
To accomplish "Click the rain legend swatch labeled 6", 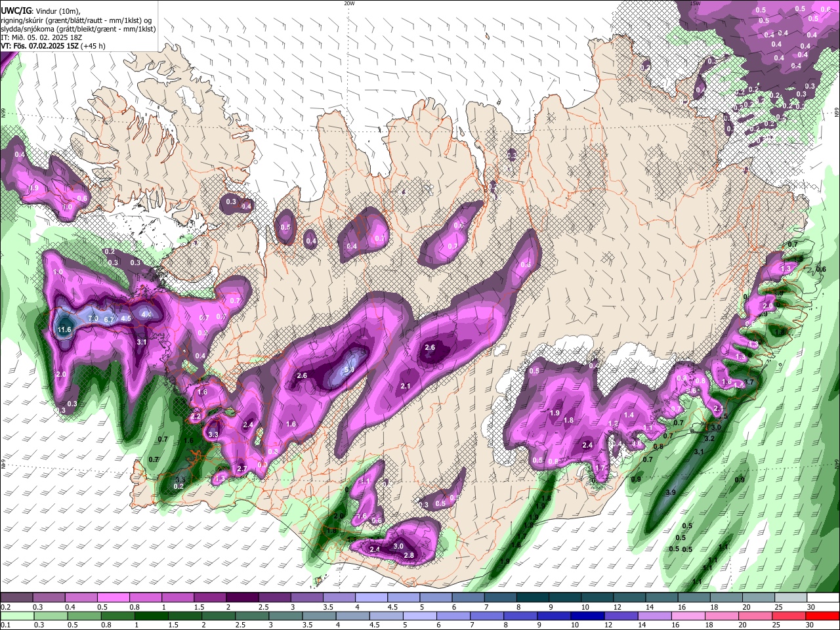I will (x=453, y=616).
